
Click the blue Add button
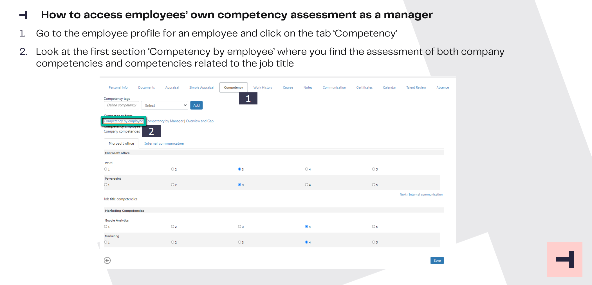coord(196,105)
